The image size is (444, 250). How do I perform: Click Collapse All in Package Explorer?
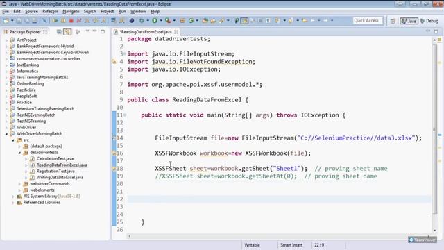click(x=59, y=32)
